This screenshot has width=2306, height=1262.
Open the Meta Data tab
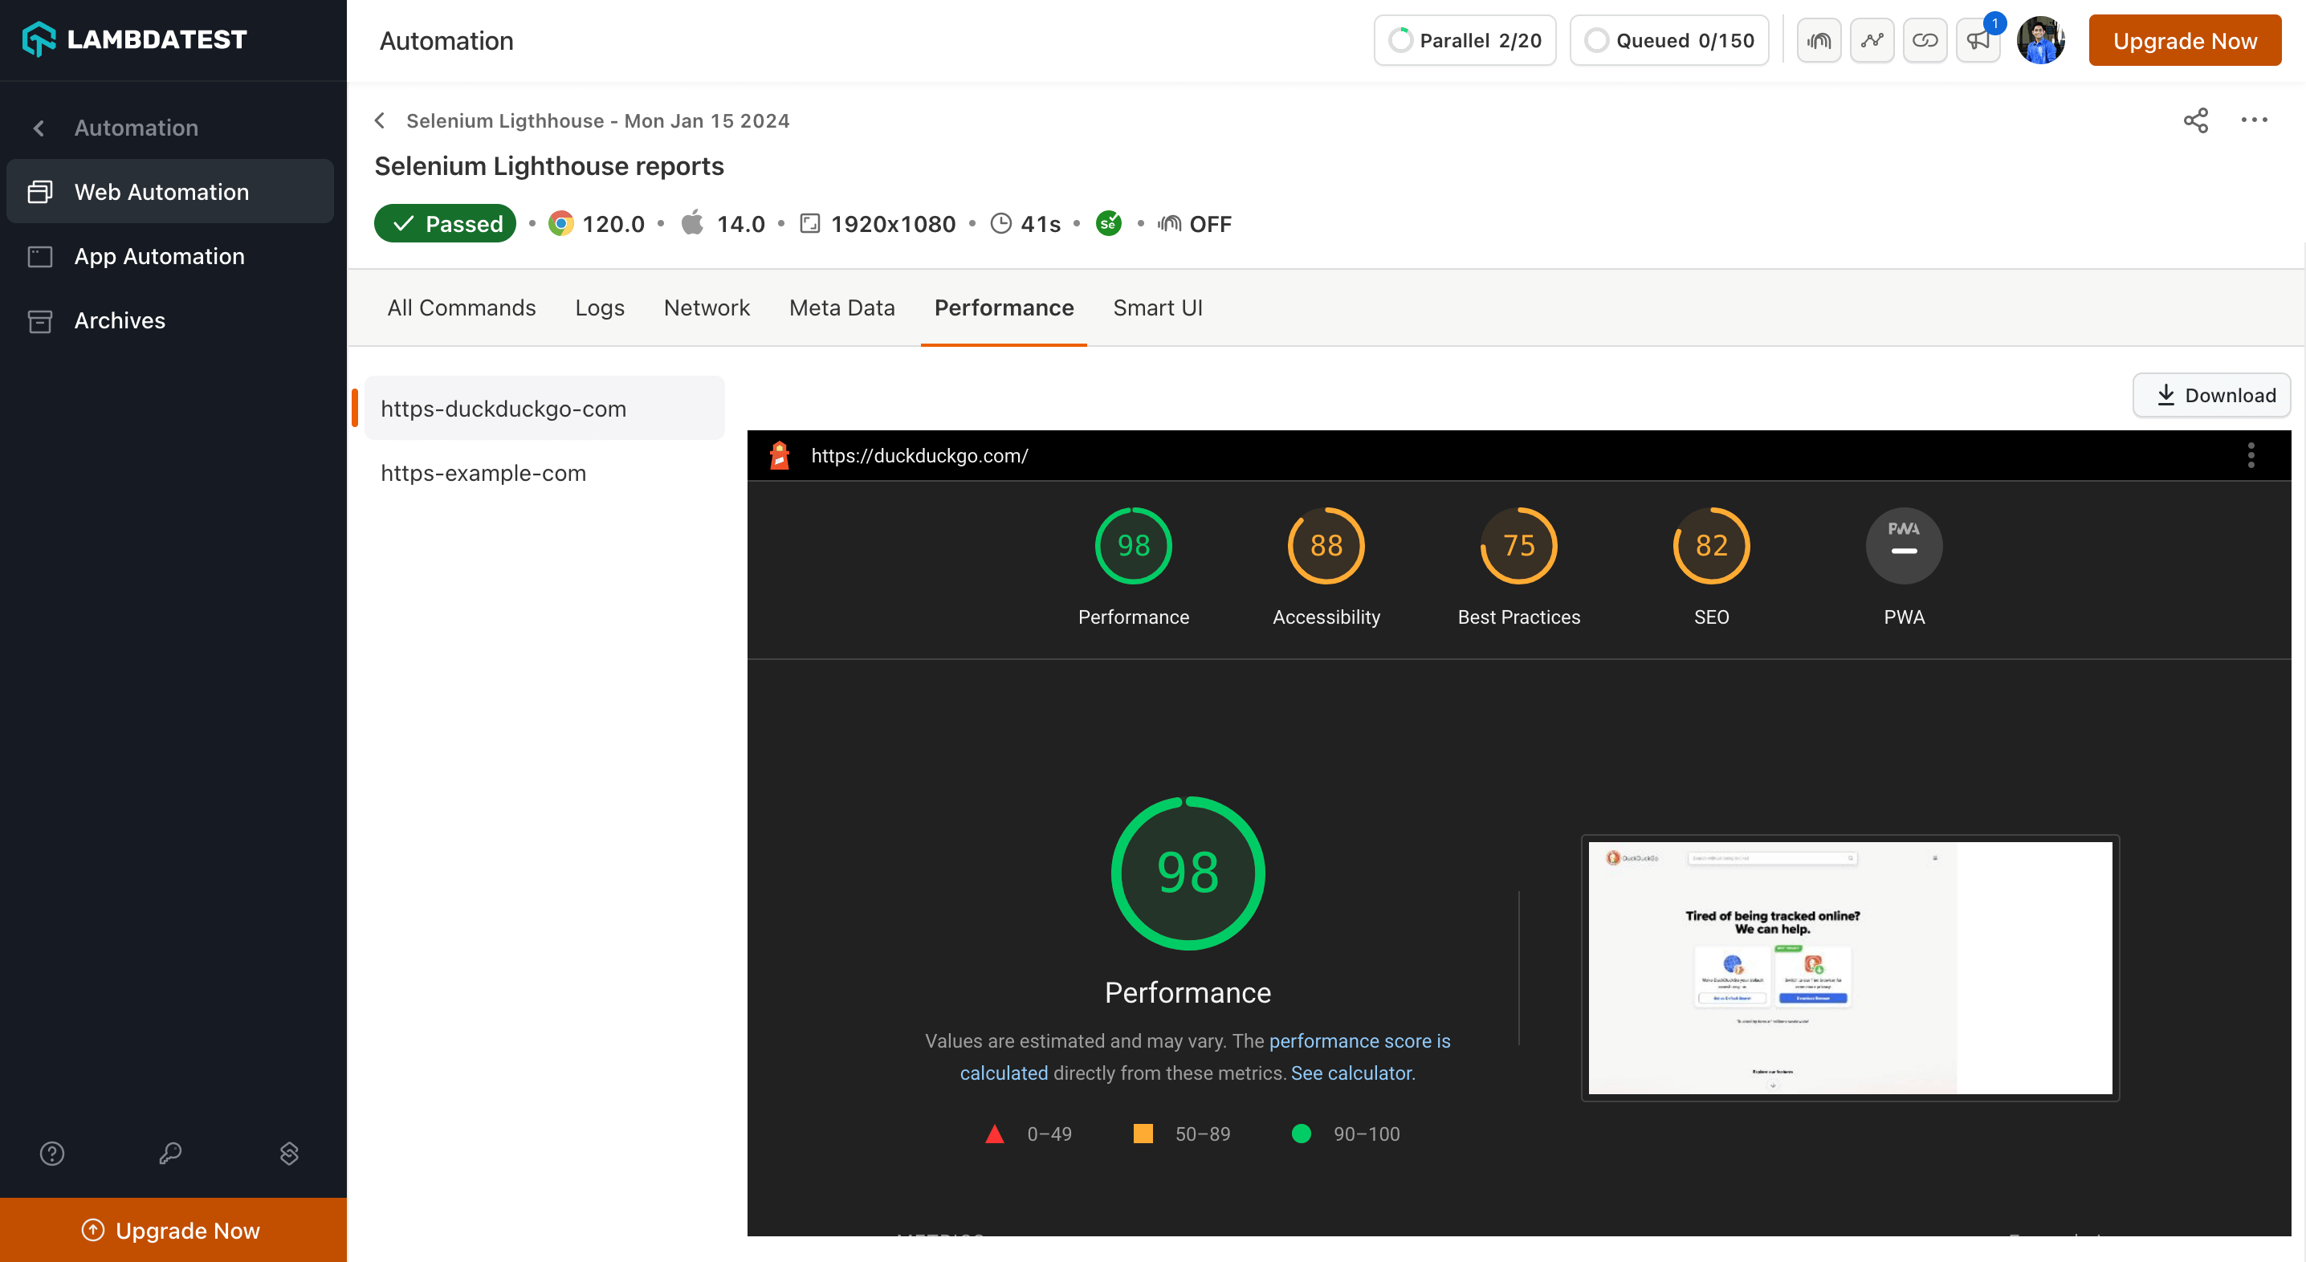[841, 308]
